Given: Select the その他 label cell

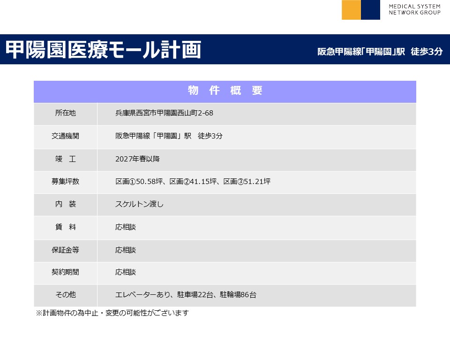Looking at the screenshot, I should pos(66,296).
